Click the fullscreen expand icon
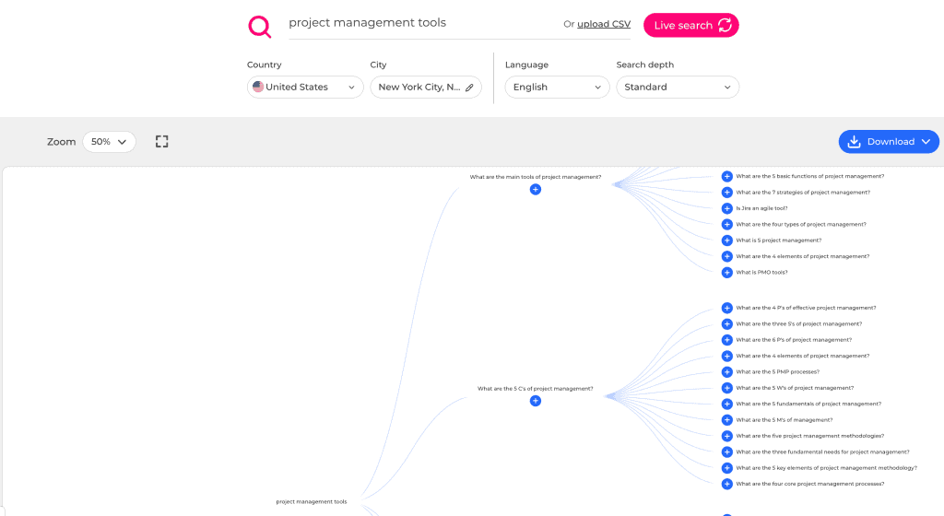Screen dimensions: 944x516 (x=162, y=142)
